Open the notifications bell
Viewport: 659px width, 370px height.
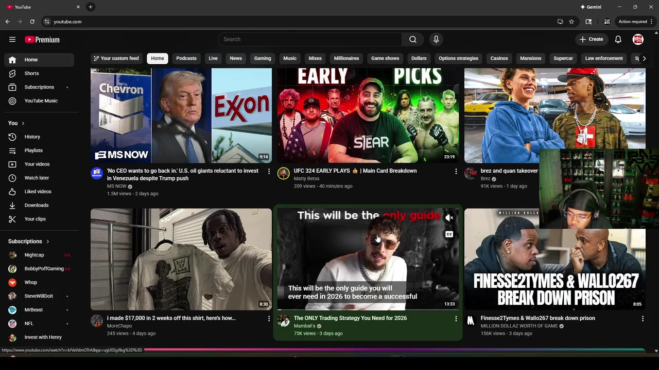(x=618, y=40)
